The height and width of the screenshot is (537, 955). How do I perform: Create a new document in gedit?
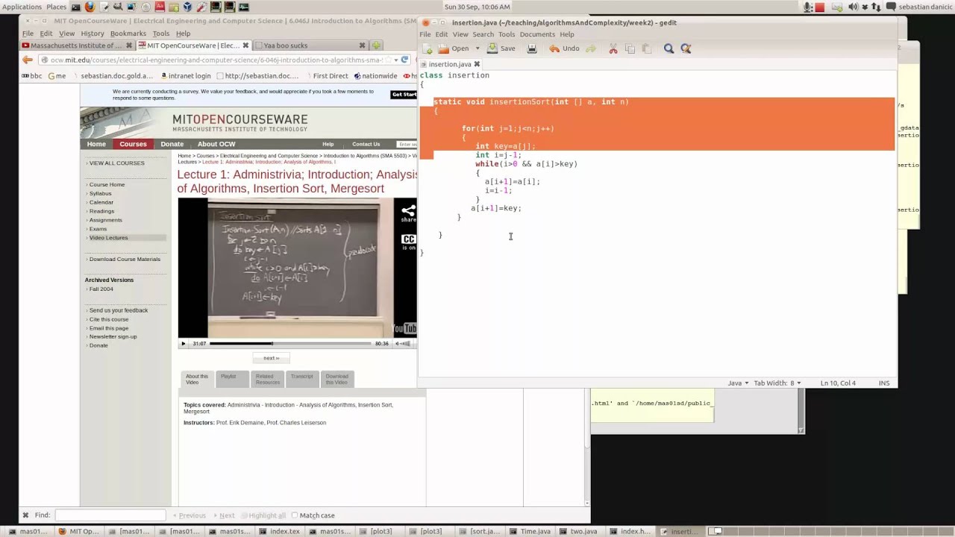point(428,48)
